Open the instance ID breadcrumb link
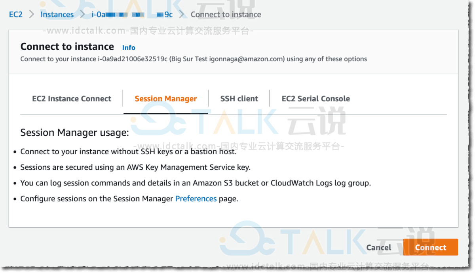This screenshot has width=475, height=273. [x=132, y=15]
